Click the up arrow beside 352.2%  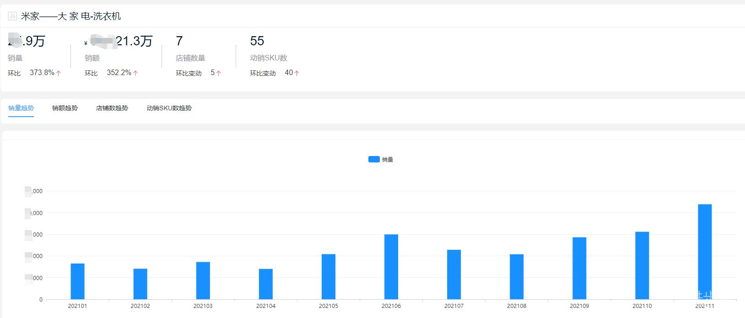tap(135, 73)
